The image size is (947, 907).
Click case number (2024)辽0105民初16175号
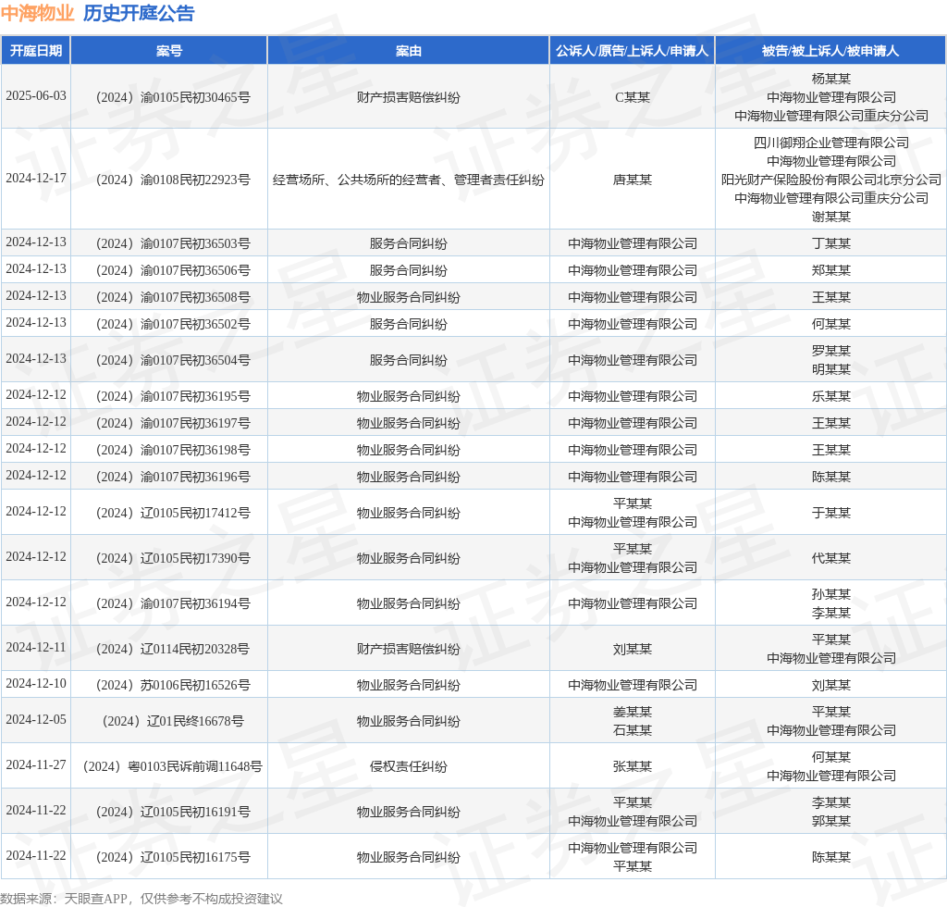[x=173, y=857]
